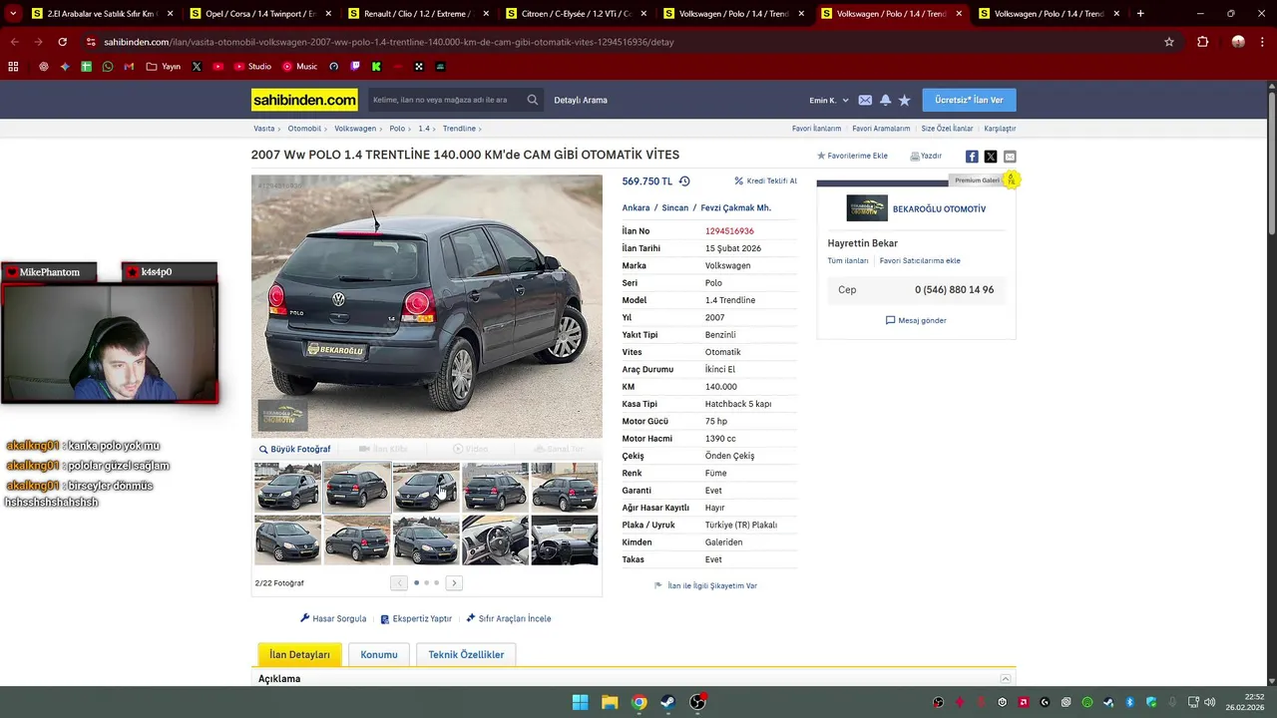The width and height of the screenshot is (1277, 718).
Task: Switch to Opel Corsa 1.4 Twinport tab
Action: pos(260,14)
